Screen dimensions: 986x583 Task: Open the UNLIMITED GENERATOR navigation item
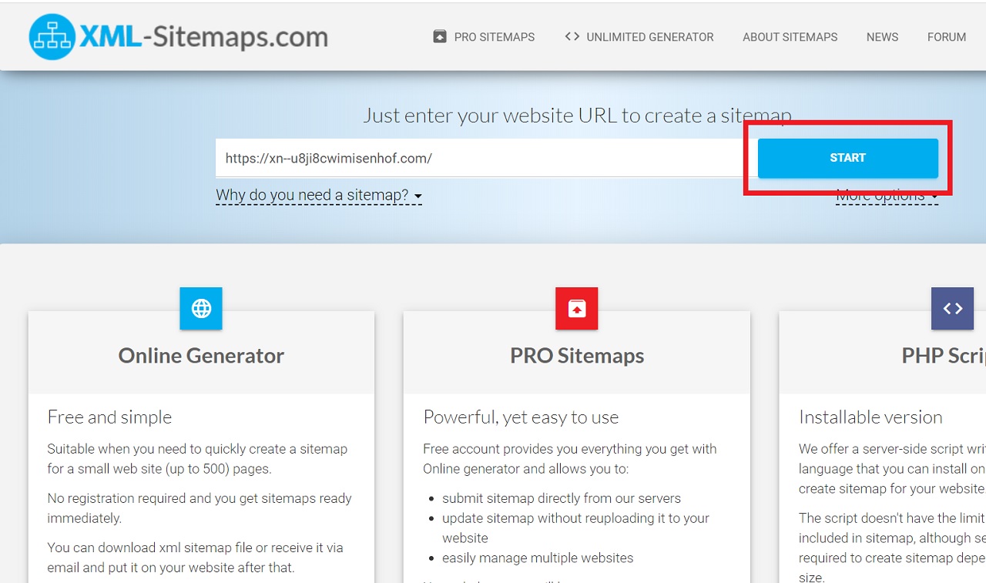[649, 37]
